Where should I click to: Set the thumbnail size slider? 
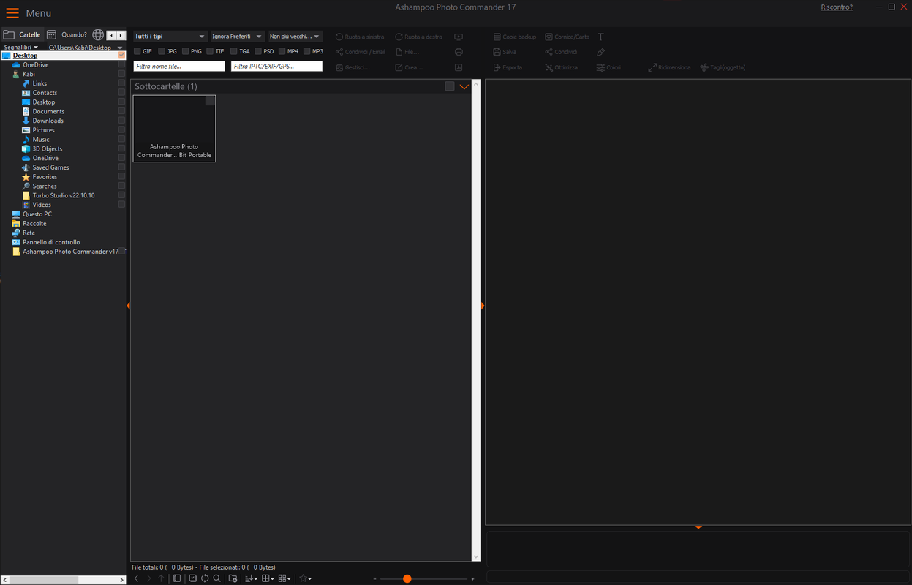(x=423, y=579)
